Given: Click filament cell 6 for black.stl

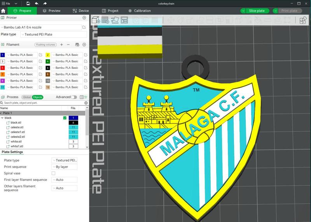Looking at the screenshot, I should [73, 122].
